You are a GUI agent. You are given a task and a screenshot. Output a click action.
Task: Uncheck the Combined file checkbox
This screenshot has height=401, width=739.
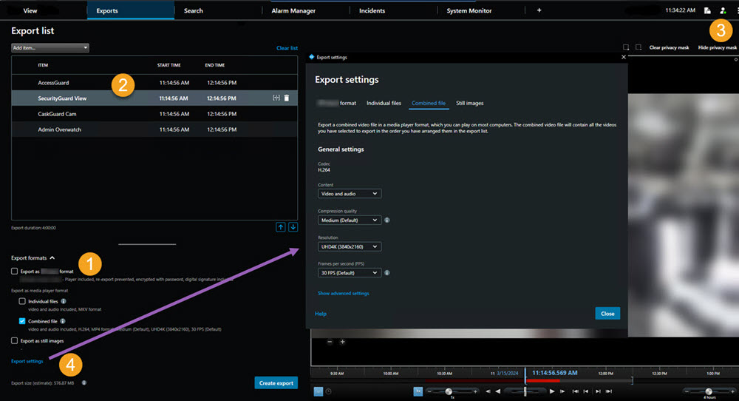[x=22, y=321]
